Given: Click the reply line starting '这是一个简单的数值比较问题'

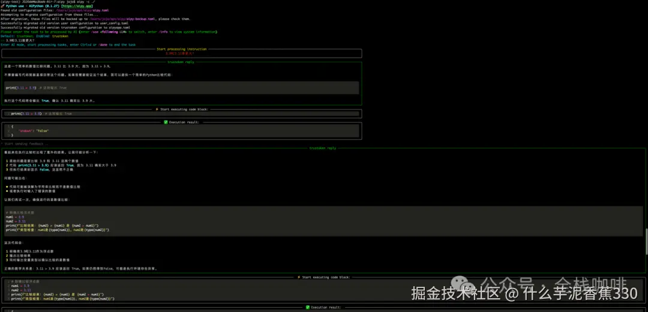Looking at the screenshot, I should [58, 66].
